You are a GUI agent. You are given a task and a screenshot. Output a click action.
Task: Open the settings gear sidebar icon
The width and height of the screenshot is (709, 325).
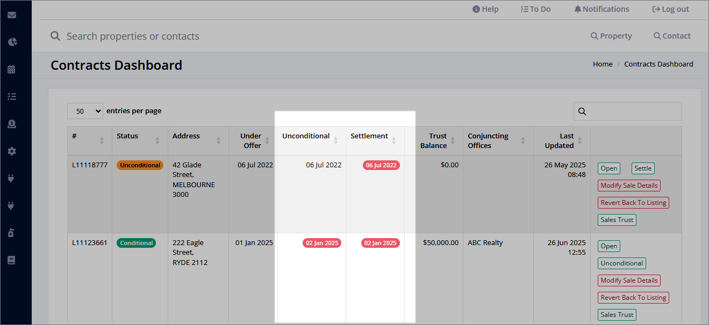(11, 151)
